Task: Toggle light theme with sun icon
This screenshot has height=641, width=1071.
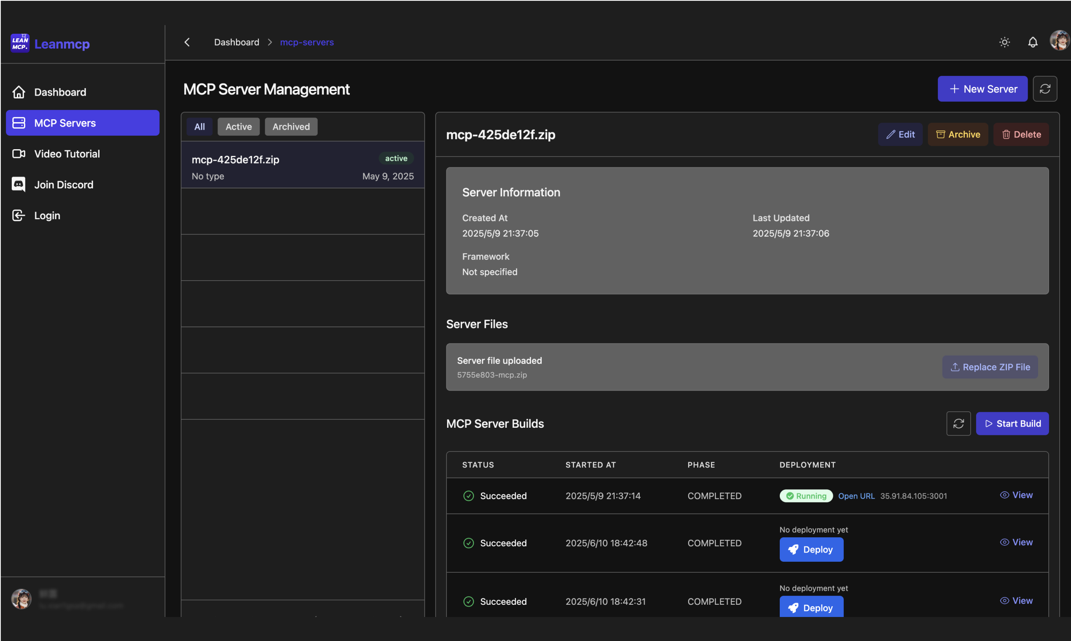Action: click(x=1004, y=42)
